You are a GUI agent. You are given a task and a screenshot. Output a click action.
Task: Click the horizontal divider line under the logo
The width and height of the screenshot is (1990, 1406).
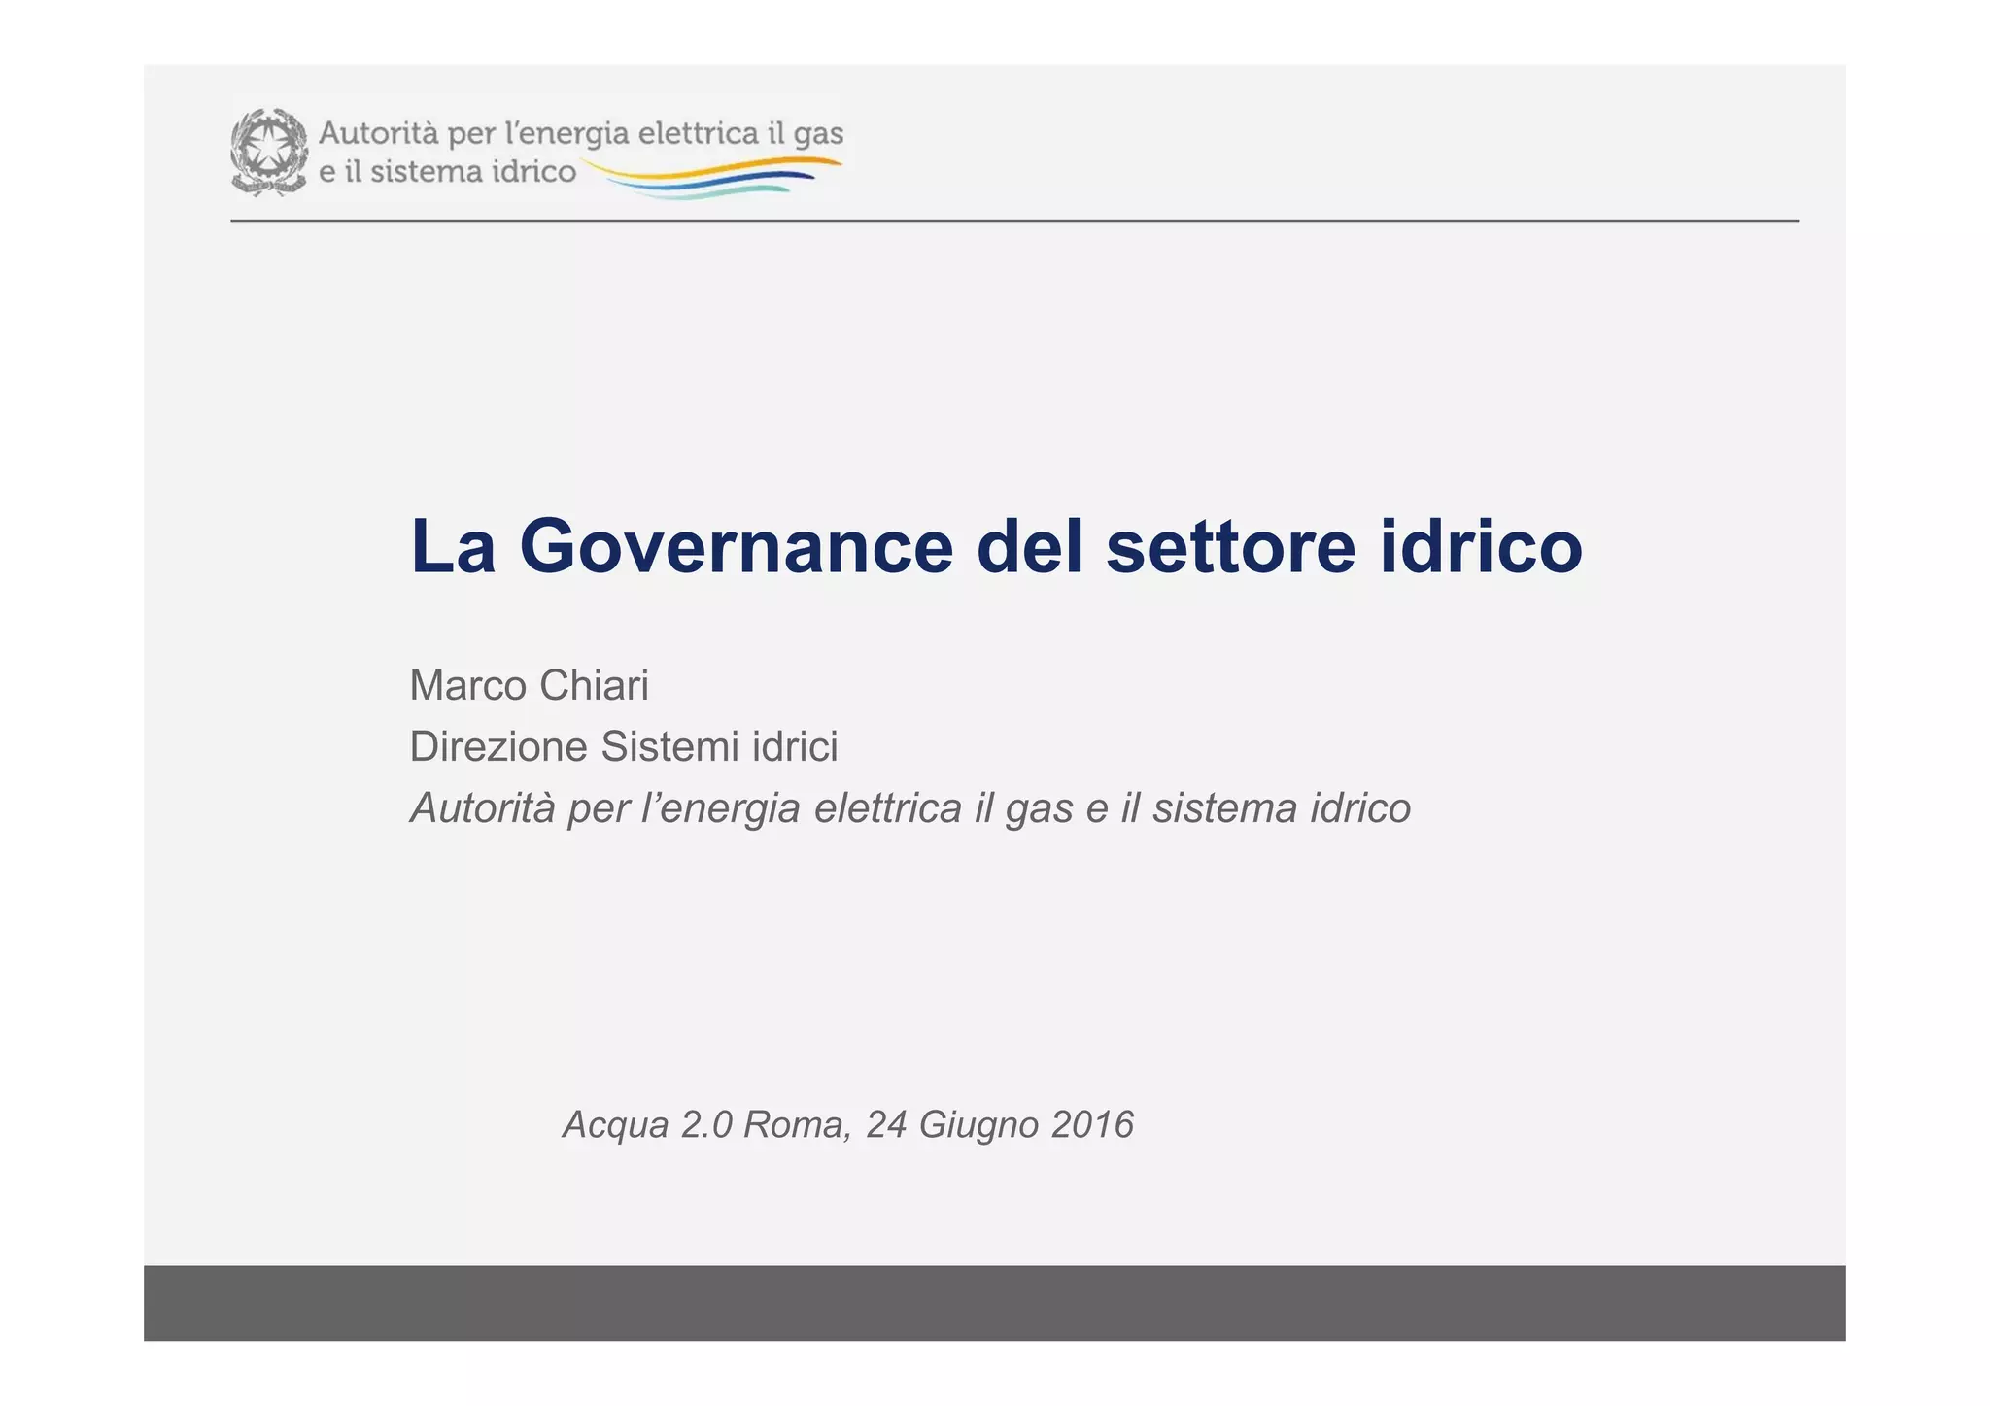(x=1013, y=221)
